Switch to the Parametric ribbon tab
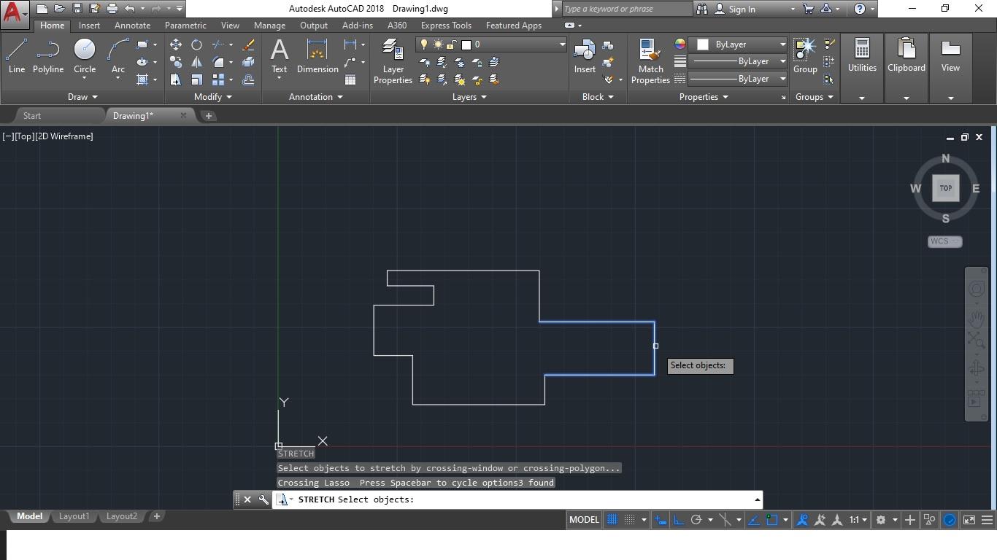This screenshot has width=997, height=560. [x=185, y=26]
